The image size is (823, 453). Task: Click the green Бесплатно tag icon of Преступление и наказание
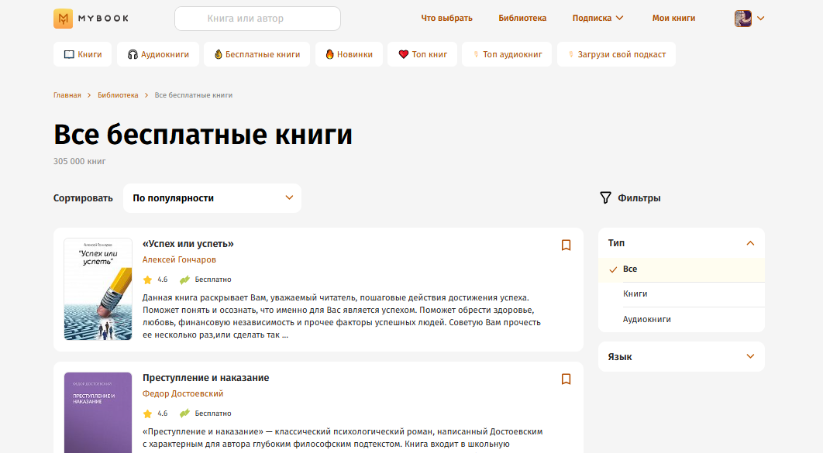pos(184,414)
